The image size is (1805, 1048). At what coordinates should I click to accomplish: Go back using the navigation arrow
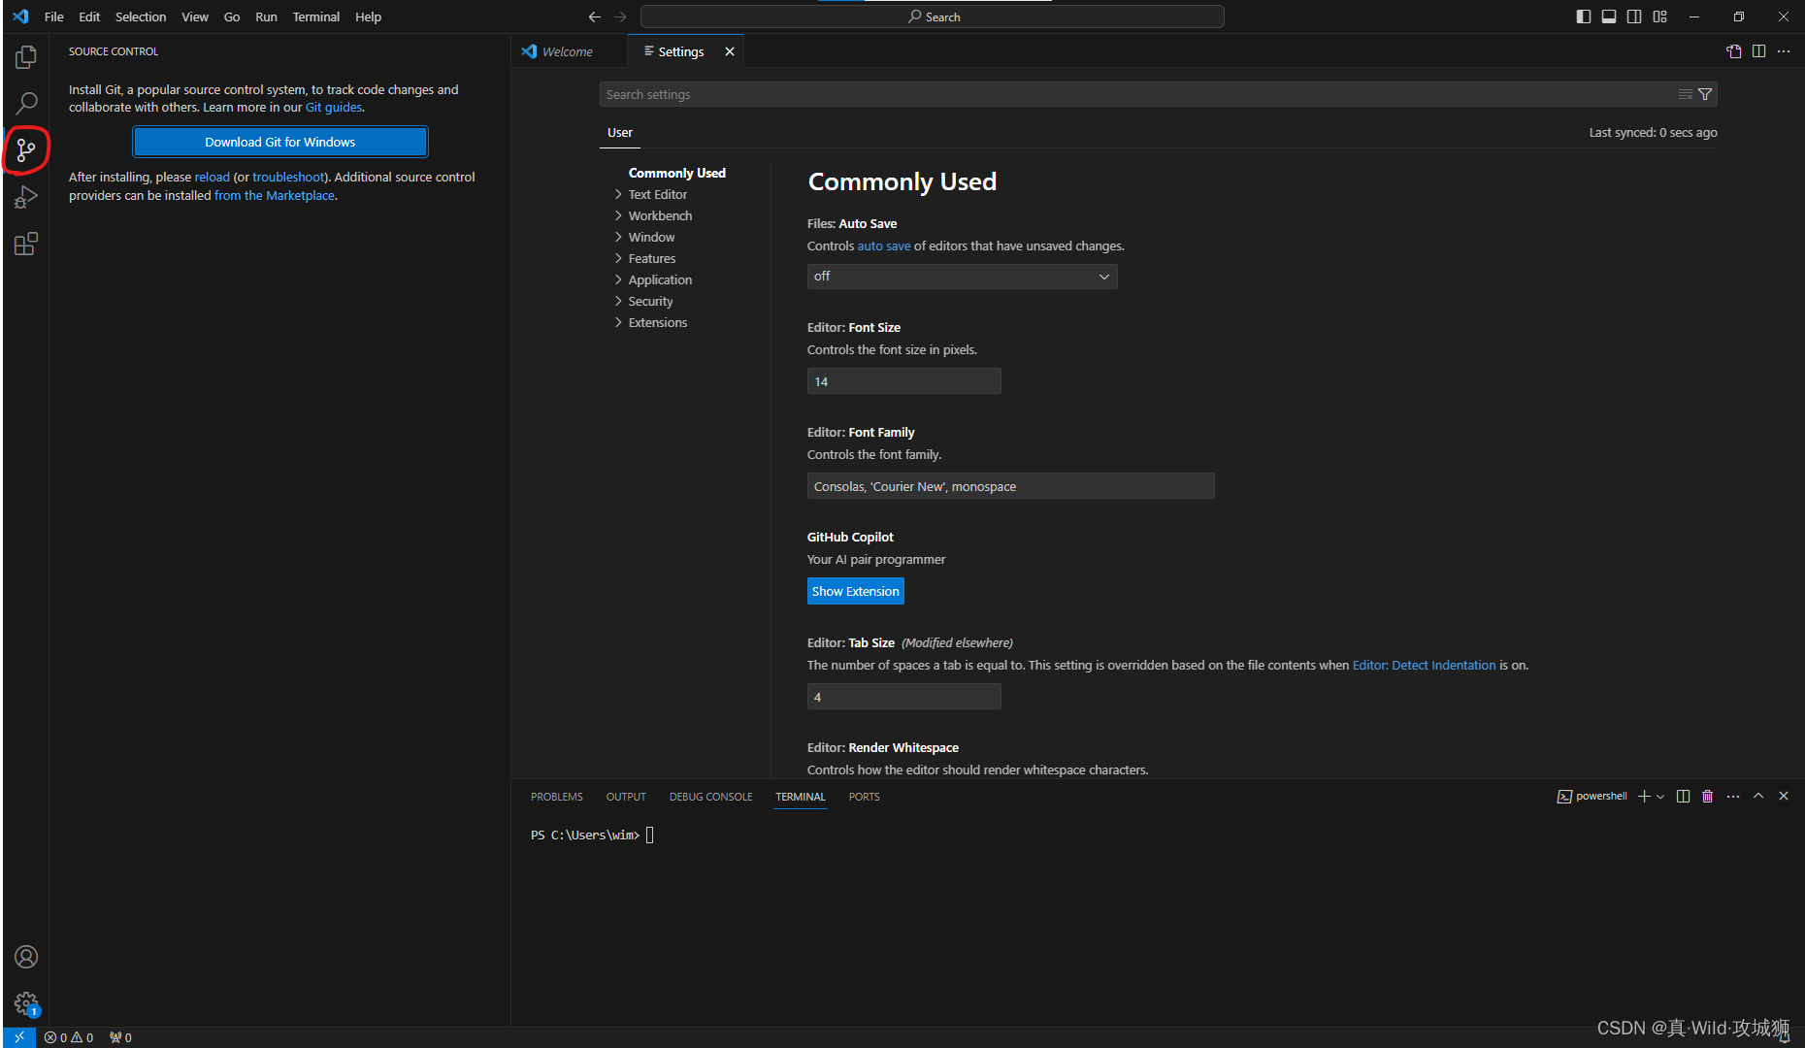[595, 16]
